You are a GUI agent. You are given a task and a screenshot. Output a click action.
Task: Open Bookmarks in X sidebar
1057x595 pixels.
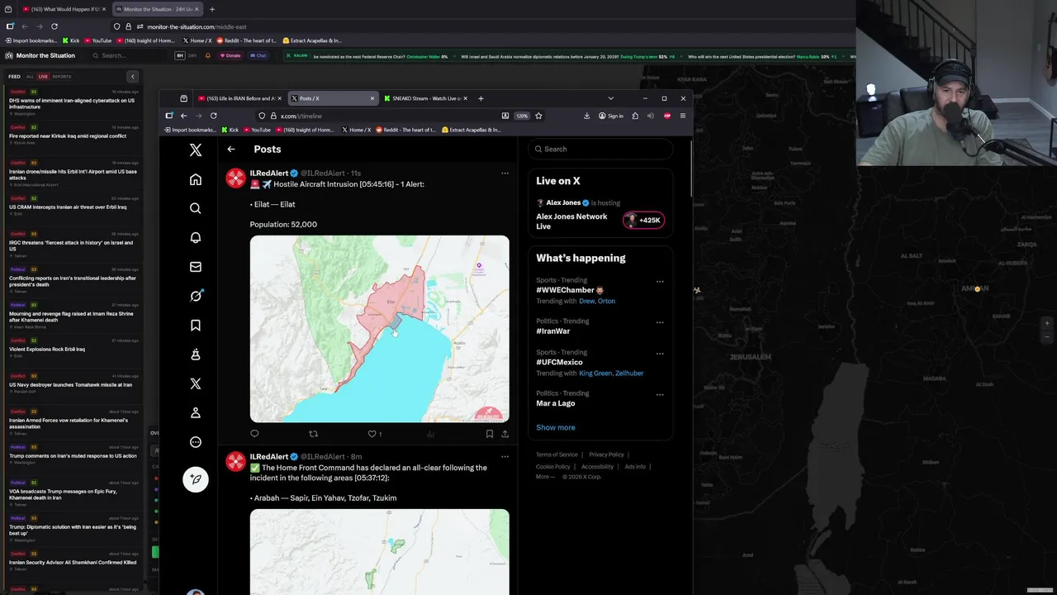[x=196, y=326]
